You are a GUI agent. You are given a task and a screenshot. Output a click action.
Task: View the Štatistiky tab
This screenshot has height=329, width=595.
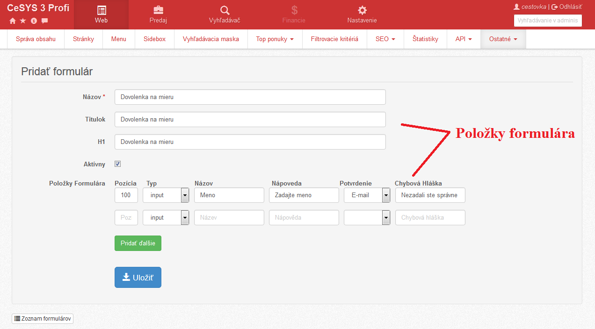[425, 39]
